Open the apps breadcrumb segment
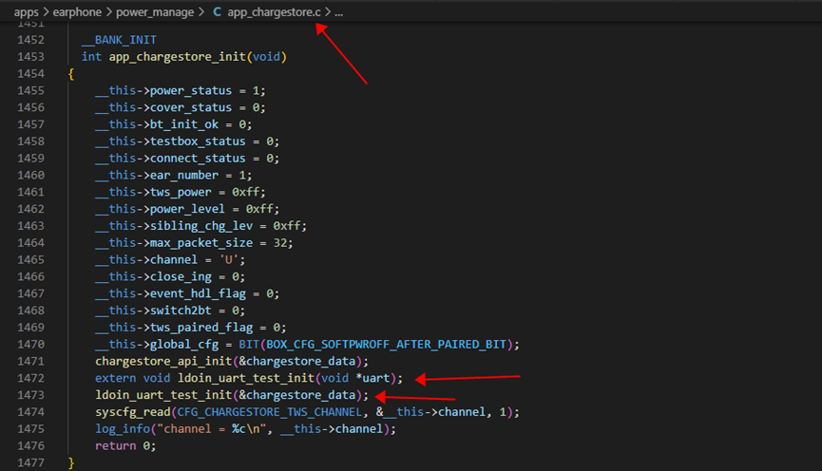Viewport: 822px width, 471px height. point(27,12)
